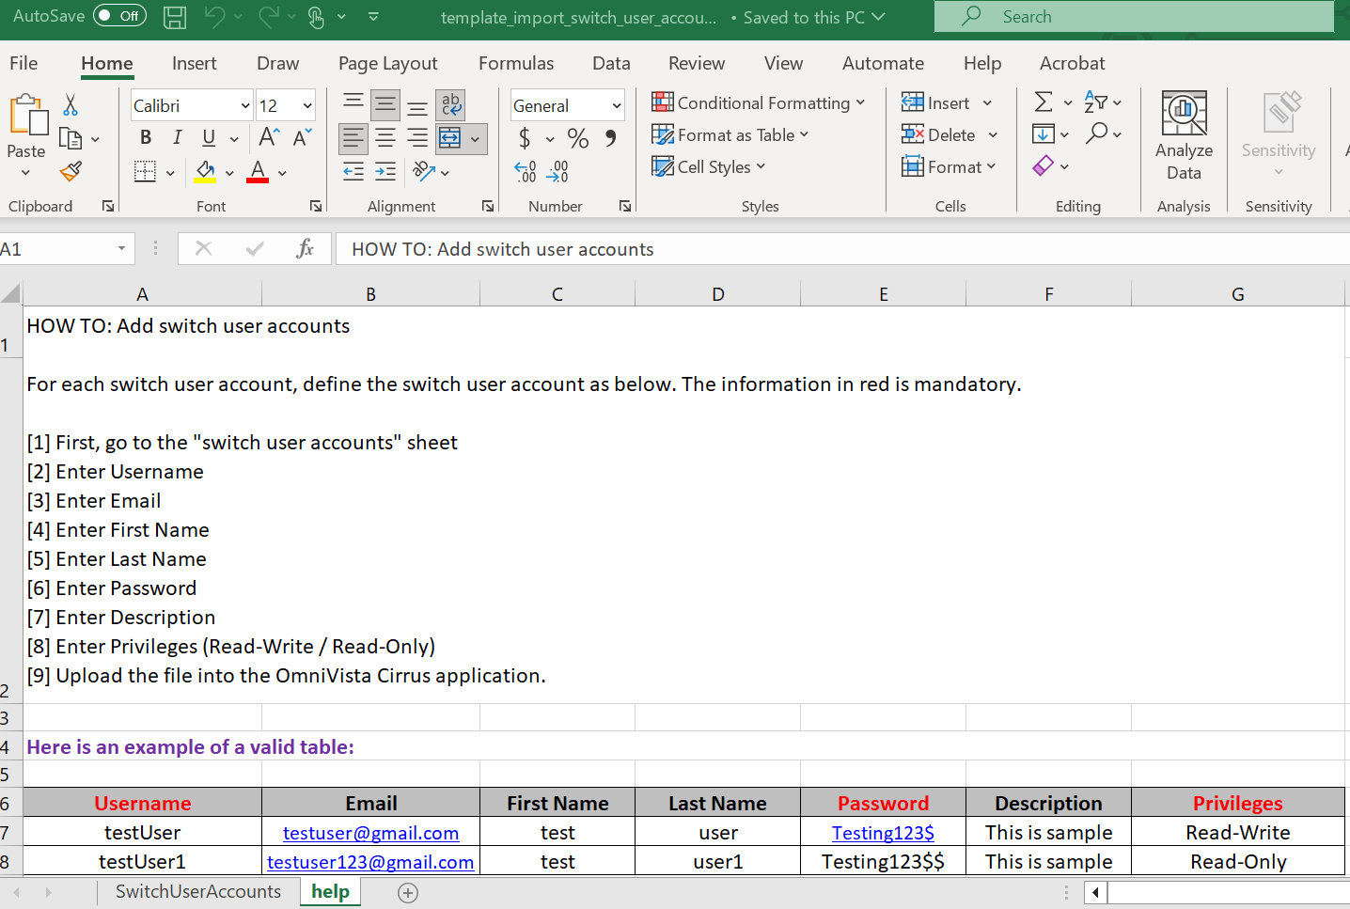1350x909 pixels.
Task: Toggle Merge & Center
Action: point(450,138)
